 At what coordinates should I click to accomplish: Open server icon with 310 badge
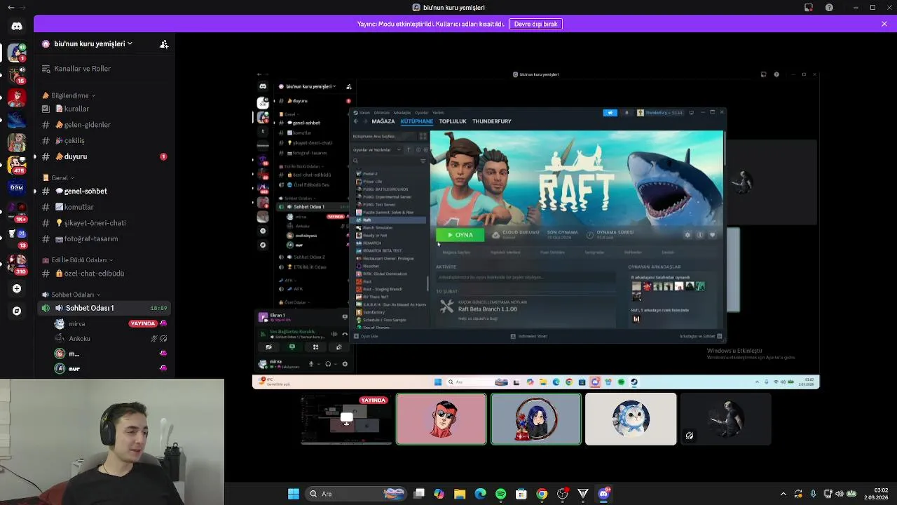[x=17, y=264]
